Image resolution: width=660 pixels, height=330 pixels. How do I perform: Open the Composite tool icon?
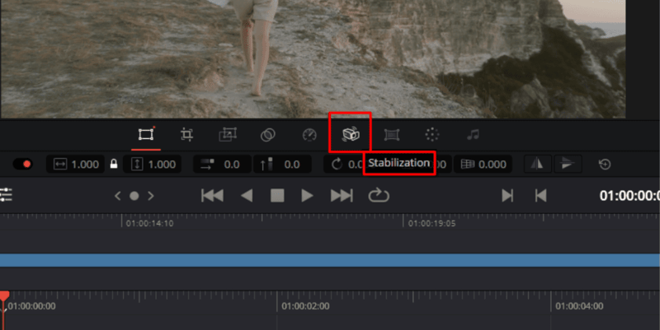[x=267, y=135]
